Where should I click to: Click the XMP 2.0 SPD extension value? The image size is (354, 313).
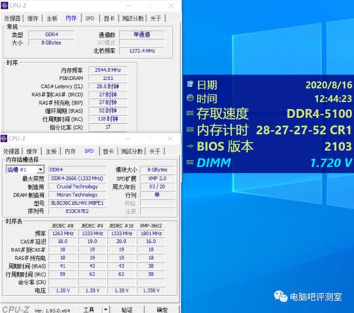pyautogui.click(x=157, y=178)
